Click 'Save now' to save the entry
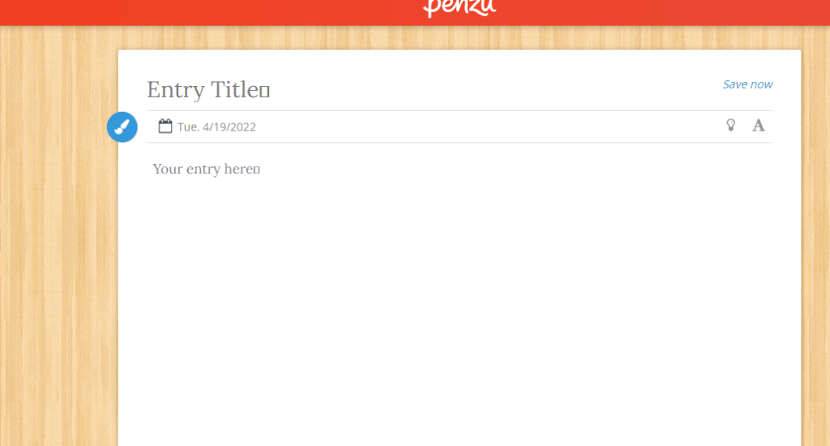Screen dimensions: 830x446 747,84
